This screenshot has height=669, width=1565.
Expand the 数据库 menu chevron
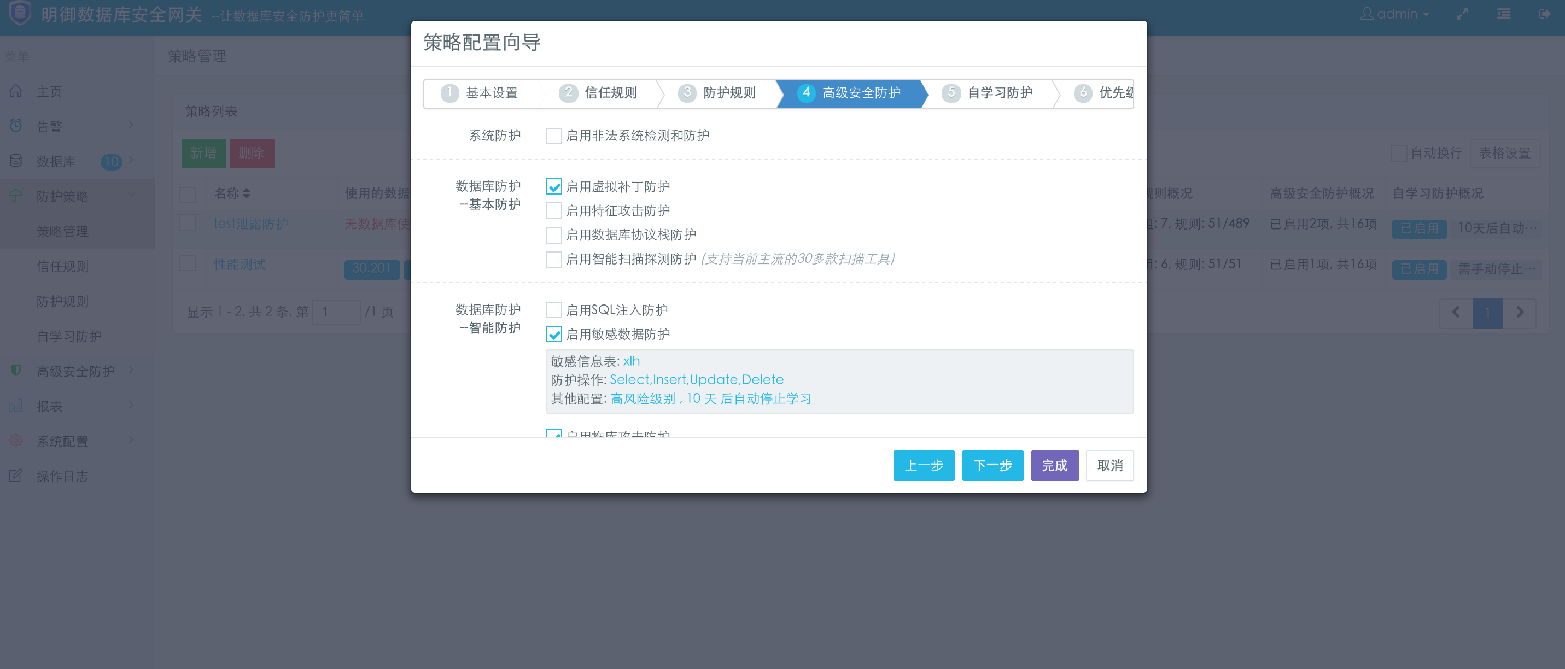click(x=131, y=160)
